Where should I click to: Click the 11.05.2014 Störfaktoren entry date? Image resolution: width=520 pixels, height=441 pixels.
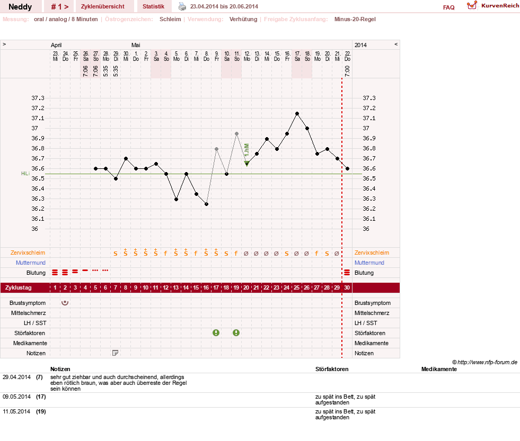[16, 411]
